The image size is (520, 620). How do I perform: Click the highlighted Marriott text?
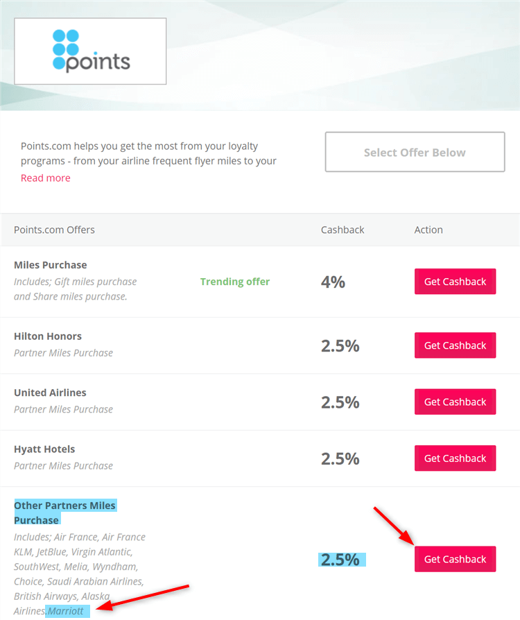coord(66,612)
